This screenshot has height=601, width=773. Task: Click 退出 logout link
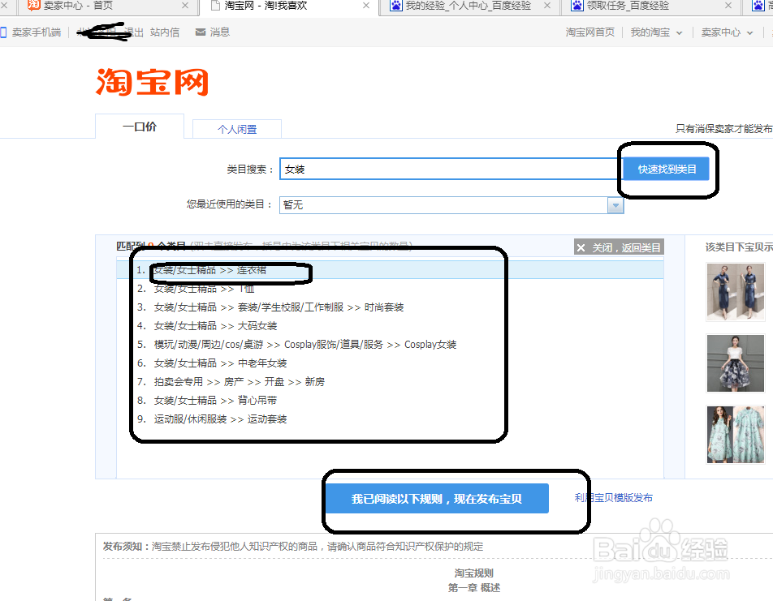pyautogui.click(x=134, y=32)
